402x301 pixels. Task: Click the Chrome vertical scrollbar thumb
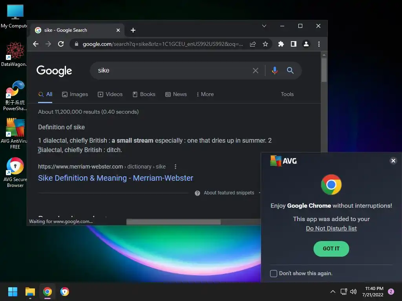(x=324, y=70)
